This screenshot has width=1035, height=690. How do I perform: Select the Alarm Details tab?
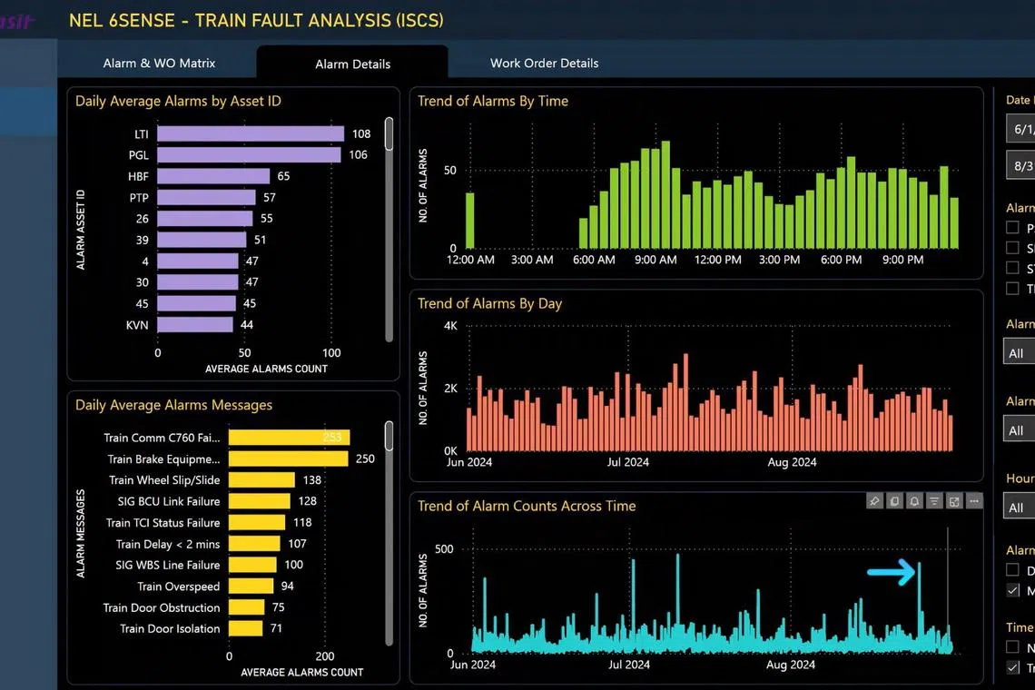[352, 64]
